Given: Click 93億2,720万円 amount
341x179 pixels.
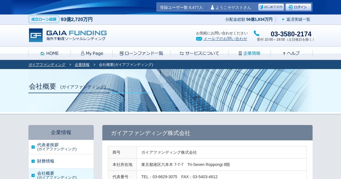Looking at the screenshot, I should click(x=77, y=19).
